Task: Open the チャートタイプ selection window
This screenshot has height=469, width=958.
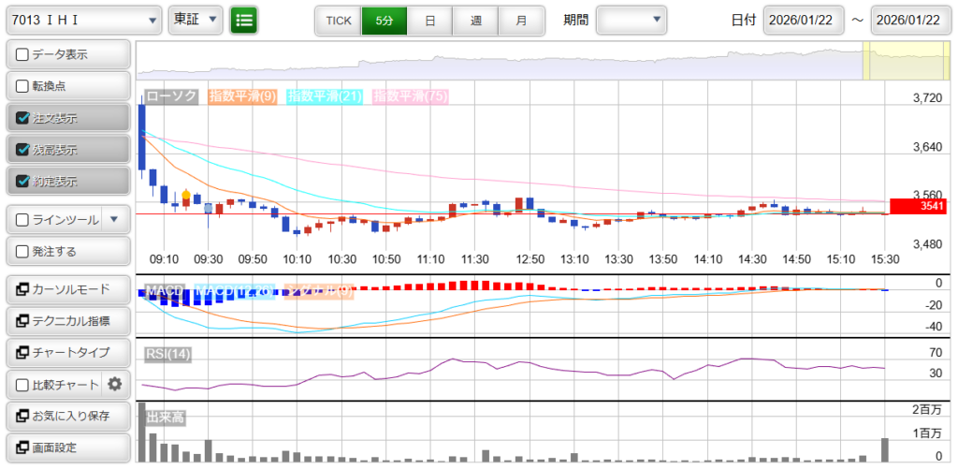Action: (x=67, y=353)
